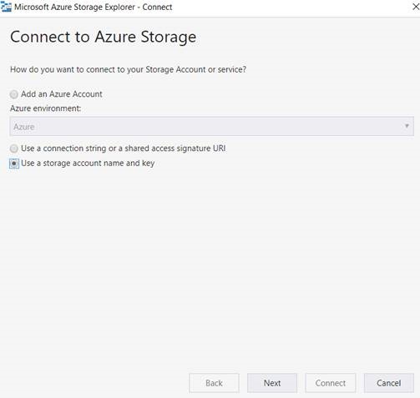Select the Add an Azure Account radio button
The width and height of the screenshot is (420, 398).
tap(14, 94)
